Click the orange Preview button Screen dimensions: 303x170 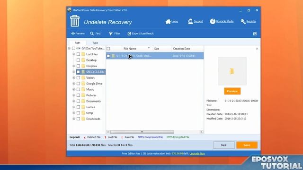(x=232, y=91)
